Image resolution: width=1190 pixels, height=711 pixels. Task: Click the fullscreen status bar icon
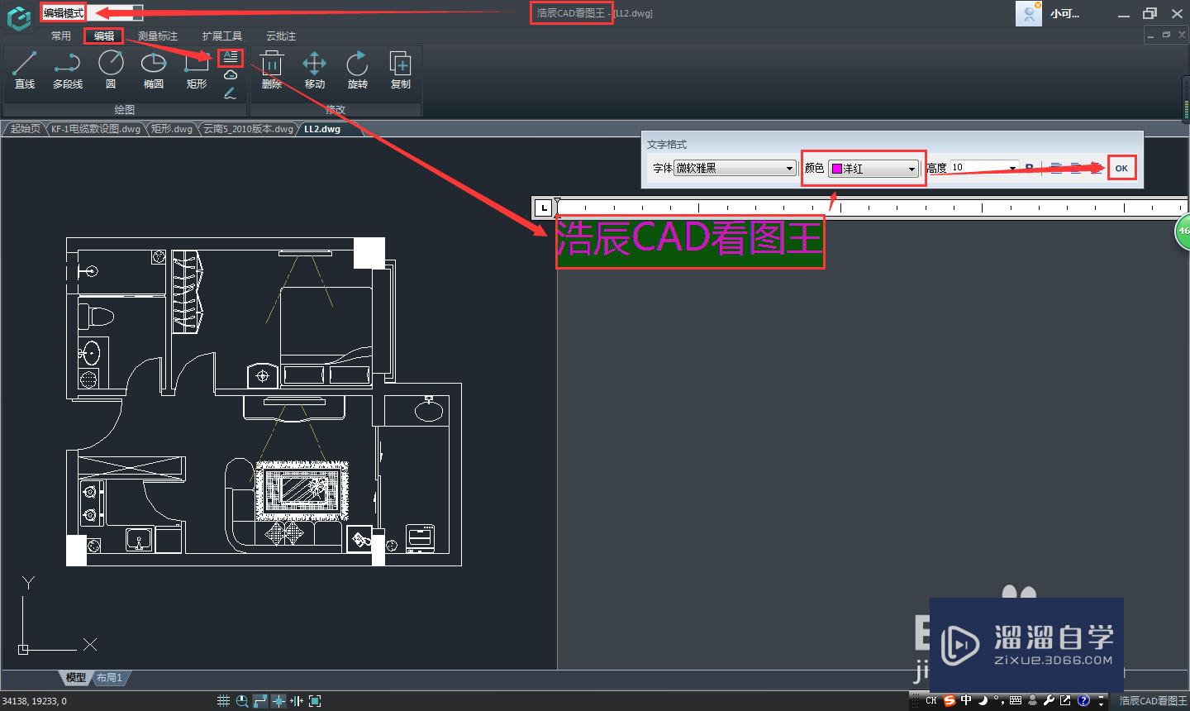(x=314, y=701)
